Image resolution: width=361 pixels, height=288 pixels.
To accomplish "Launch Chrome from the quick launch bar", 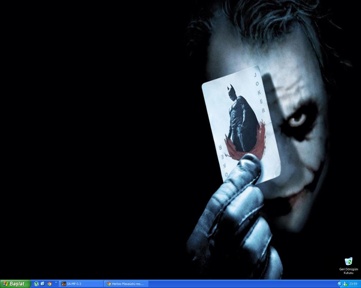I will coord(49,284).
